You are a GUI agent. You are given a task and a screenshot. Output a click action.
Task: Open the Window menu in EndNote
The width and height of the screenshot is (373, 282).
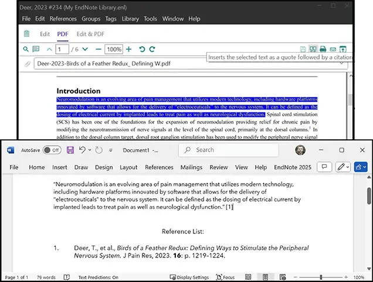coord(173,19)
